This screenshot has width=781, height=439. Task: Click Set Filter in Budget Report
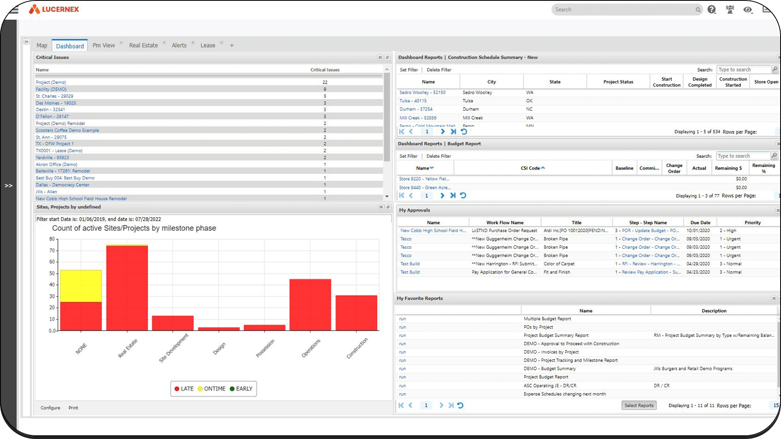click(x=408, y=156)
